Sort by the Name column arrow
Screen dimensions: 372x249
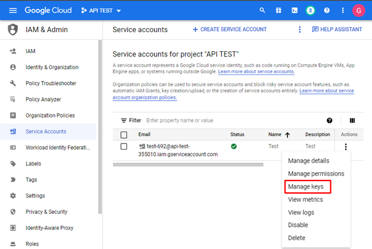[x=288, y=135]
